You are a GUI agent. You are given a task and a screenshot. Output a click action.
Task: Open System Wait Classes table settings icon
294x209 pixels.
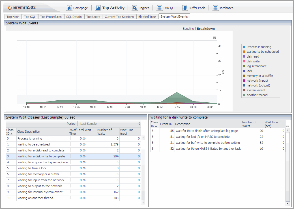pyautogui.click(x=139, y=124)
